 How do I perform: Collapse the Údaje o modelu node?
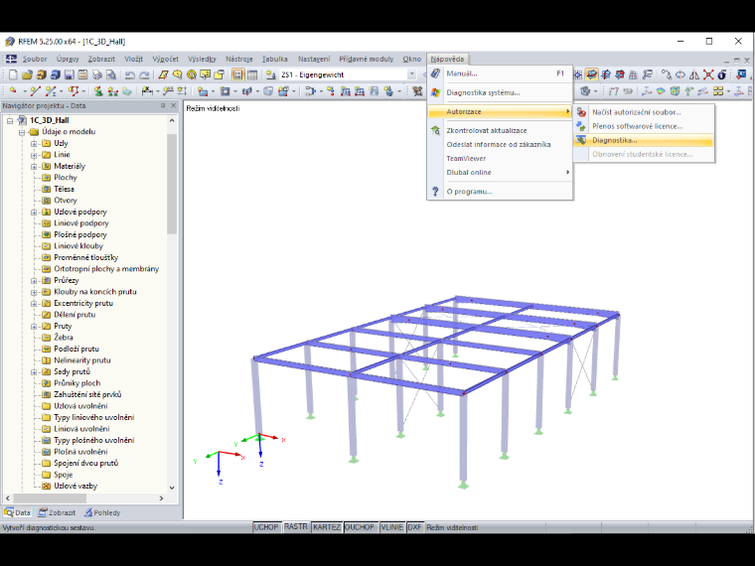pos(22,132)
